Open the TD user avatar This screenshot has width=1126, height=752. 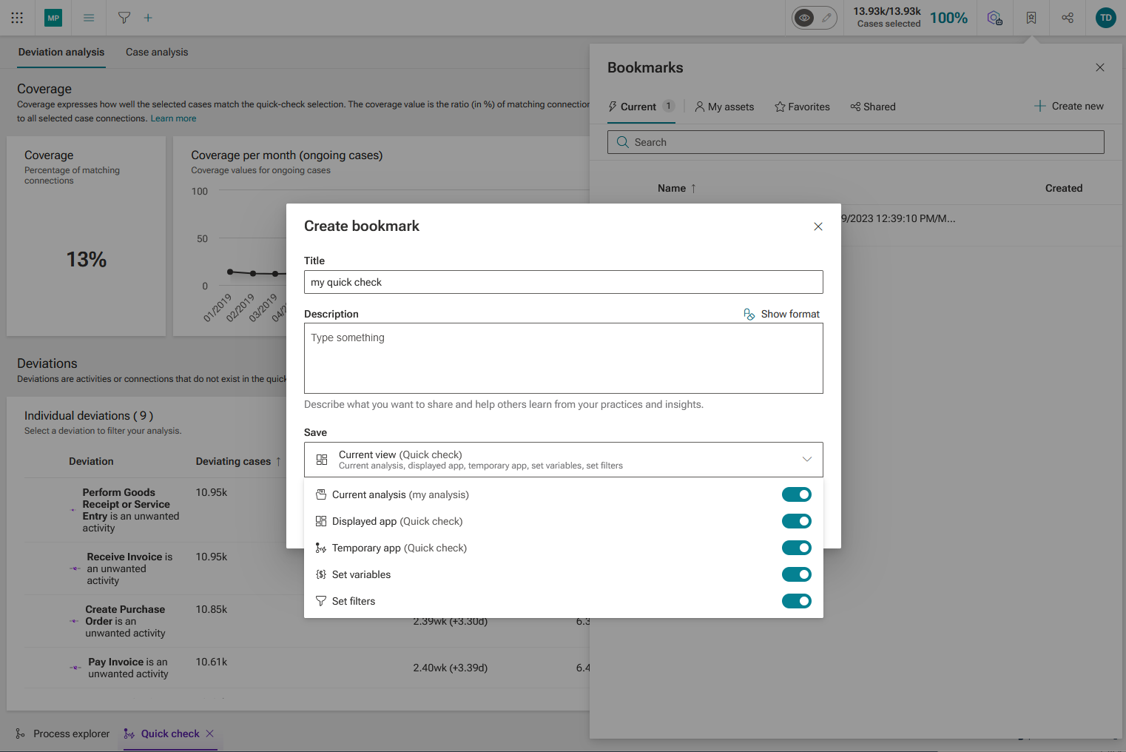1105,18
